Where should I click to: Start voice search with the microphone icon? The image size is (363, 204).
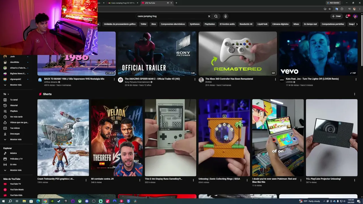(225, 16)
